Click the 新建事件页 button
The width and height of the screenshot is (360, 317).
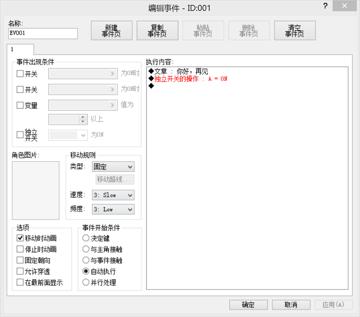112,31
